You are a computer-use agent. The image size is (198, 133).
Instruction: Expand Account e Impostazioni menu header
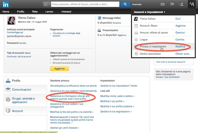coord(149,12)
